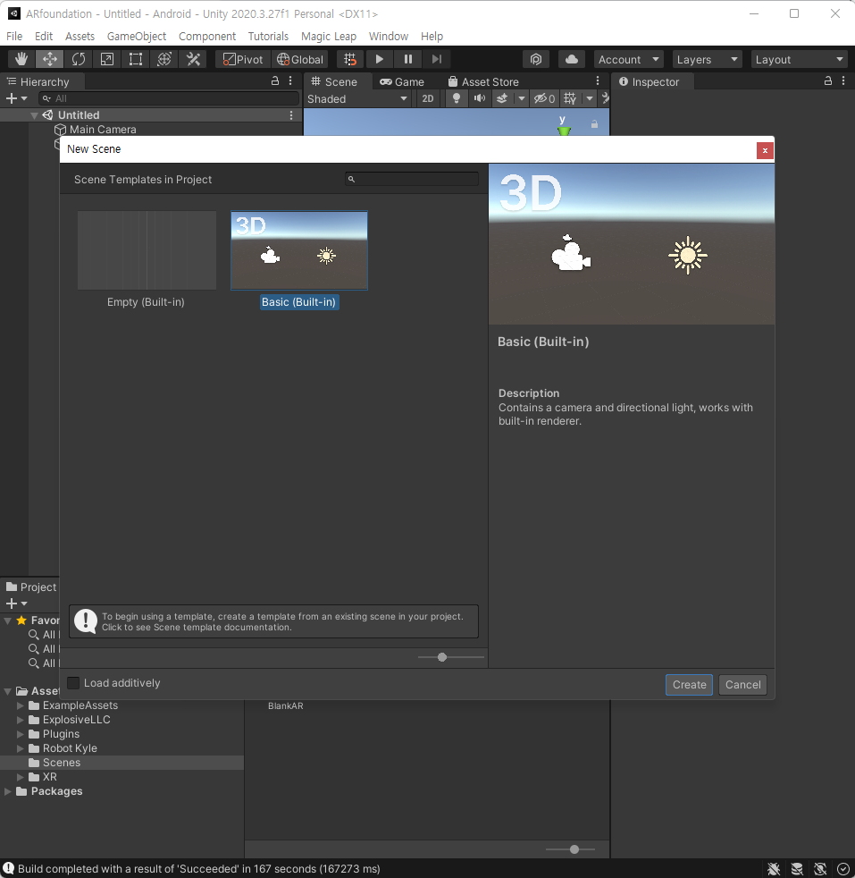Viewport: 855px width, 878px height.
Task: Pause the game playback
Action: click(x=408, y=59)
